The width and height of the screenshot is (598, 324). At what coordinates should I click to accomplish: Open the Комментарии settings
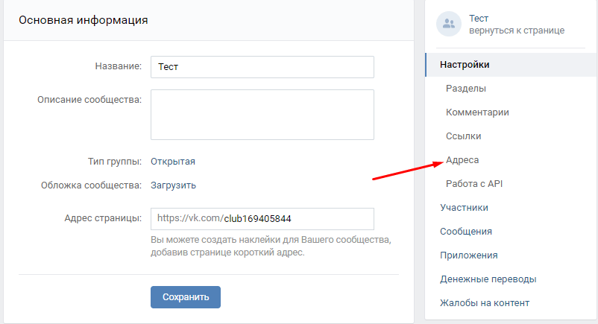tap(477, 112)
